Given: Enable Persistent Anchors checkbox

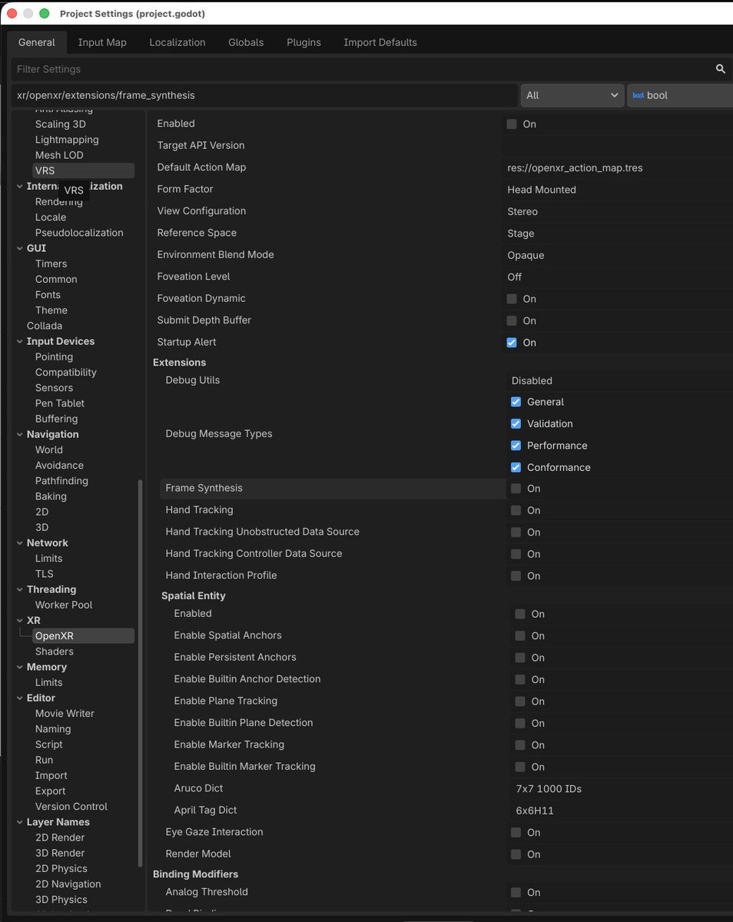Looking at the screenshot, I should [x=520, y=658].
